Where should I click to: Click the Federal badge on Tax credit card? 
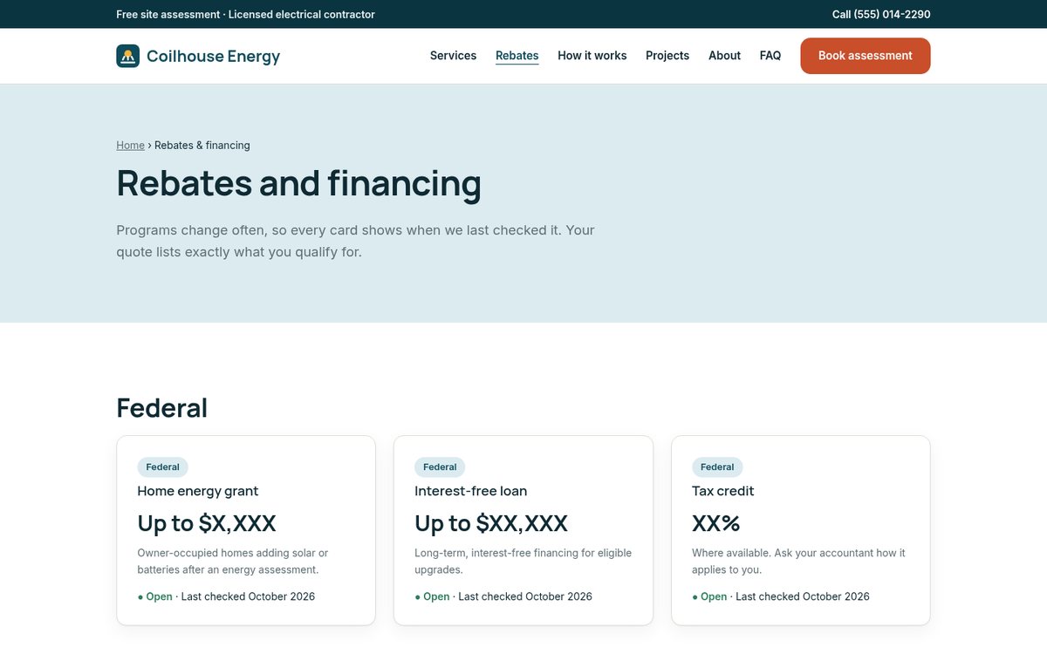click(x=717, y=467)
